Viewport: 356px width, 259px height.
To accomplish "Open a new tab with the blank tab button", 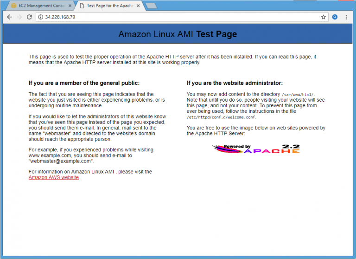I will point(151,6).
